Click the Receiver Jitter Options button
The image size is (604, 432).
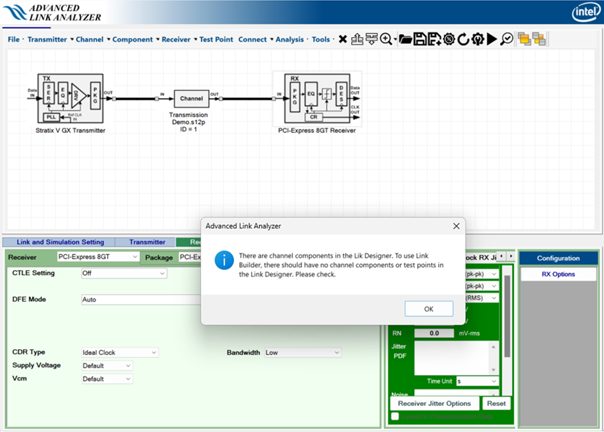[434, 403]
